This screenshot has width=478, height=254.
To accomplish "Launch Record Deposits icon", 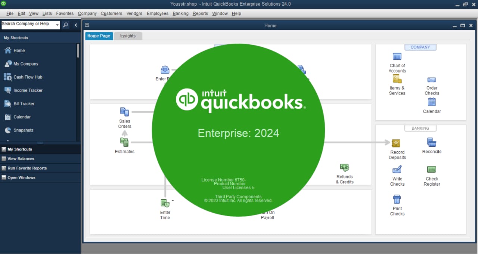I will click(396, 143).
